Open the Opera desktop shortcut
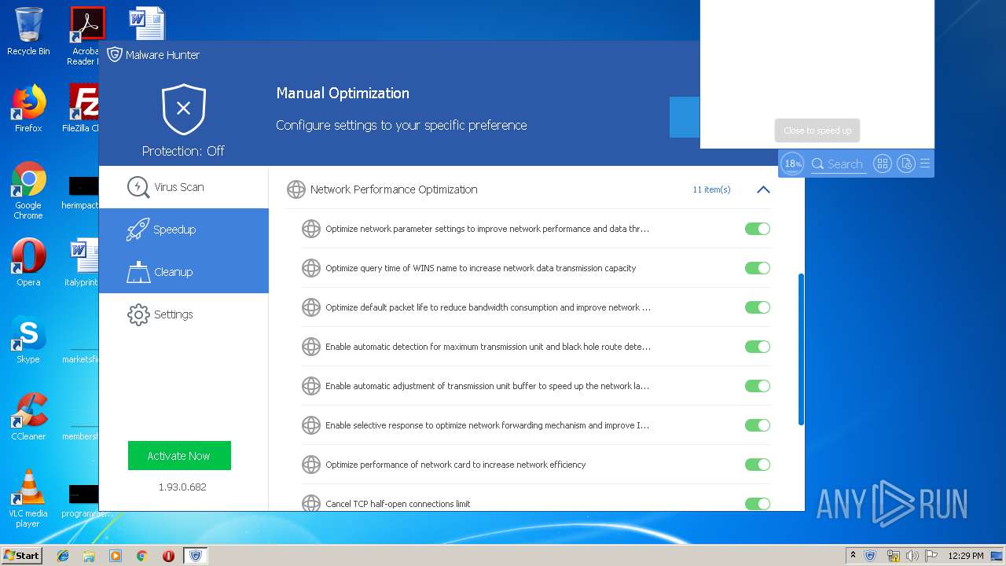Screen dimensions: 1006x566 tap(28, 263)
